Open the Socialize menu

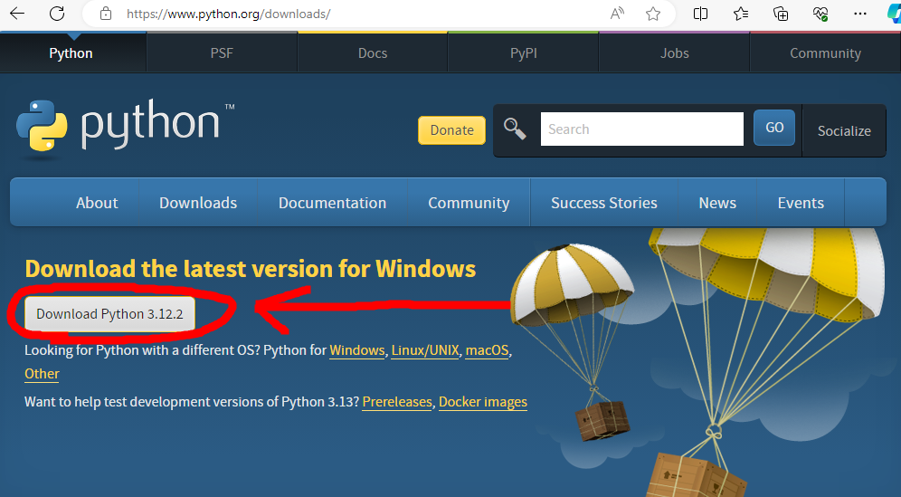pyautogui.click(x=844, y=130)
